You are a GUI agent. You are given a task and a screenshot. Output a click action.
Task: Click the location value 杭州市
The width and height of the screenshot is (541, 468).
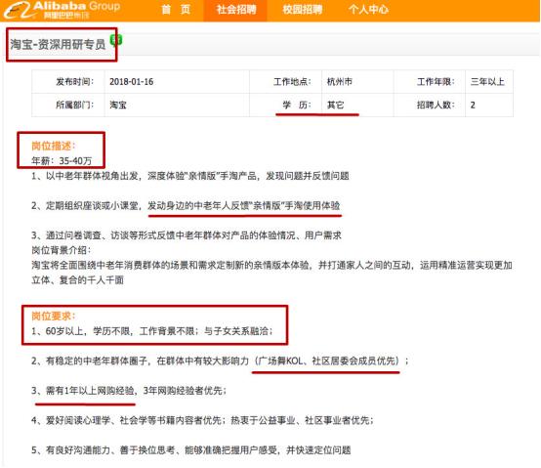340,82
